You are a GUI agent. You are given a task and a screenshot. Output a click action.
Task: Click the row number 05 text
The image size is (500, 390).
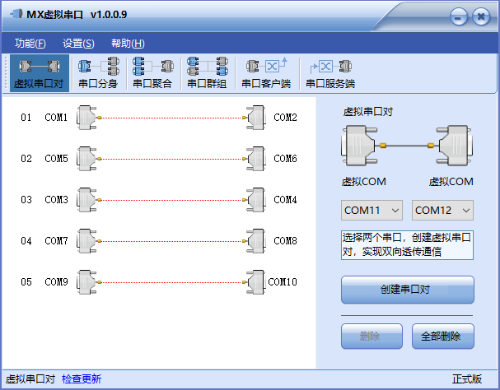(x=26, y=282)
